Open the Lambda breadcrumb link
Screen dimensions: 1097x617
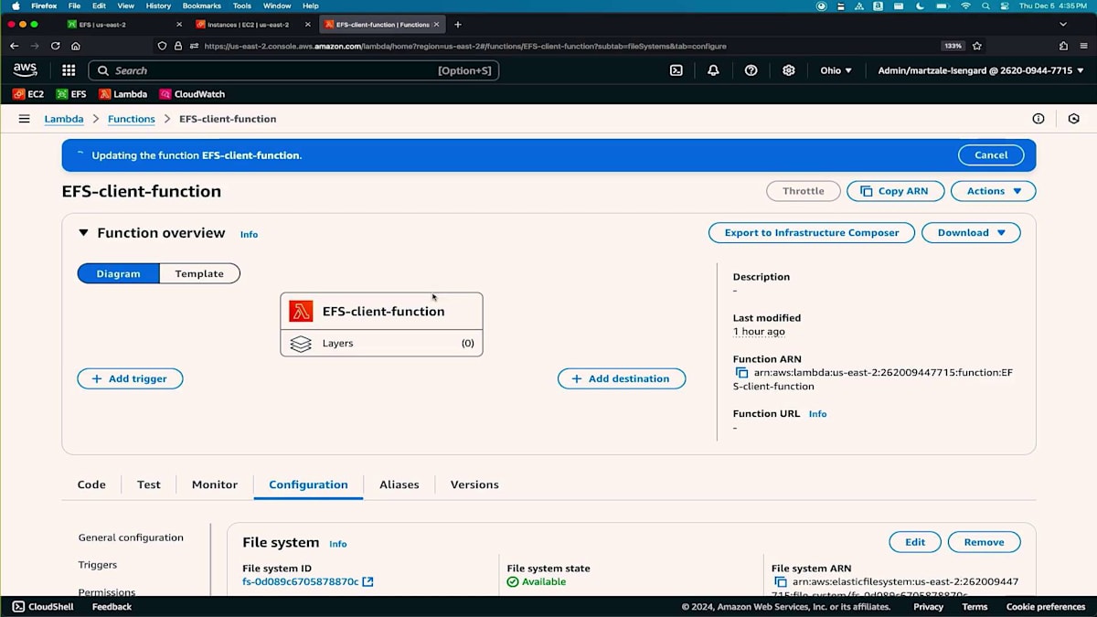point(64,119)
